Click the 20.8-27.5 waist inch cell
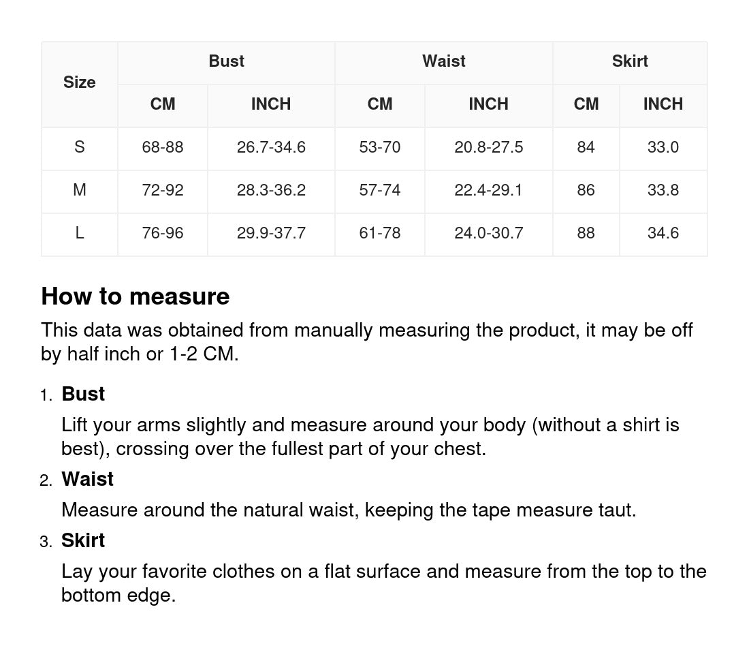749x650 pixels. [488, 147]
